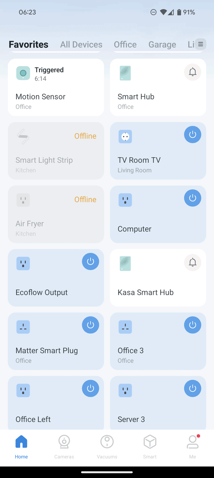Image resolution: width=214 pixels, height=478 pixels.
Task: Open the Office room tab
Action: click(125, 44)
